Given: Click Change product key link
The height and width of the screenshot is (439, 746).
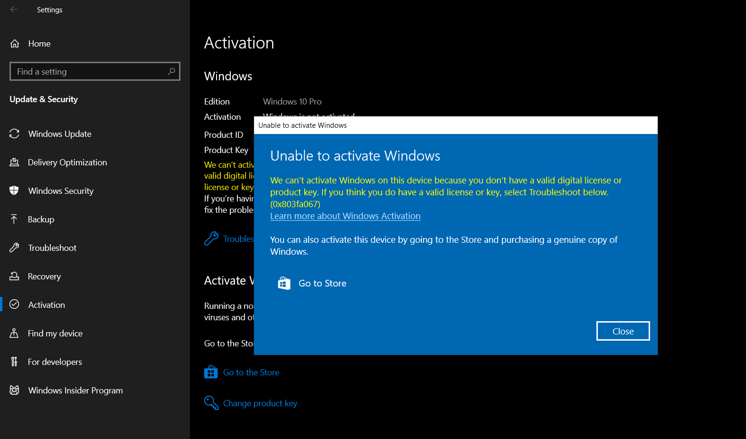Looking at the screenshot, I should click(260, 403).
